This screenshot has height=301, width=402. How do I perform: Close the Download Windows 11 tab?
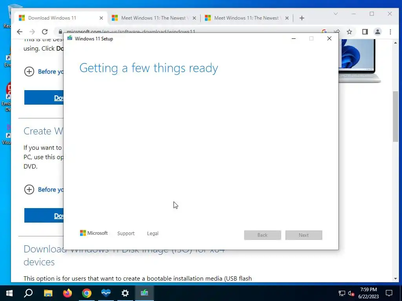101,18
